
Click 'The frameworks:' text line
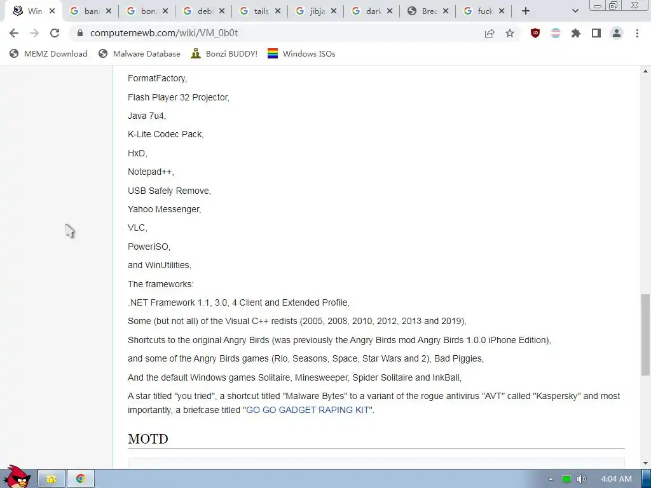point(161,284)
